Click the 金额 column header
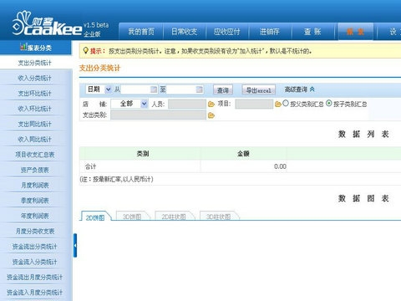The height and width of the screenshot is (301, 401). (x=243, y=154)
